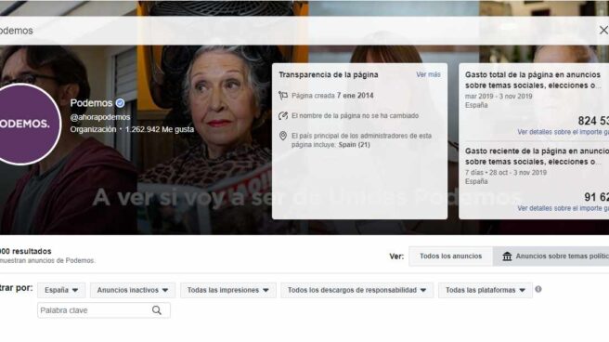Image resolution: width=609 pixels, height=342 pixels.
Task: Open spend details link under total spend
Action: tap(563, 132)
